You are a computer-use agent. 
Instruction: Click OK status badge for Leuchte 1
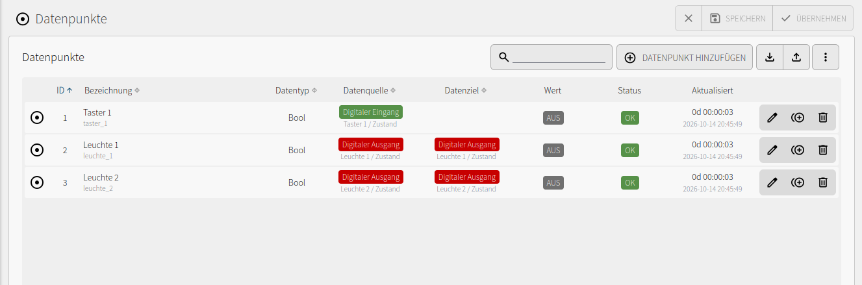point(630,150)
